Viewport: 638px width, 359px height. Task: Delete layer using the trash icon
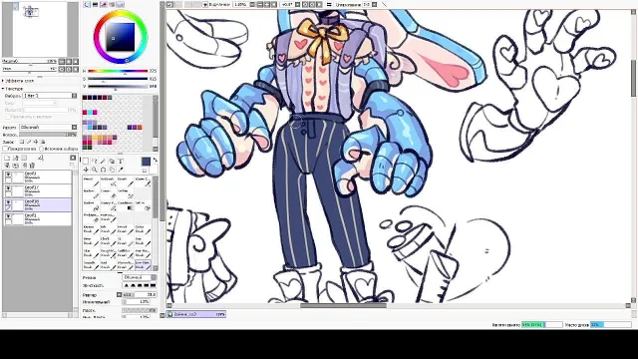tap(32, 166)
